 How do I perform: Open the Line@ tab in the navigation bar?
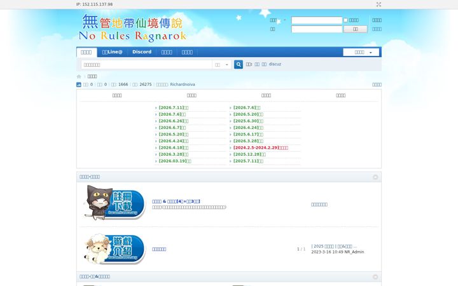112,52
